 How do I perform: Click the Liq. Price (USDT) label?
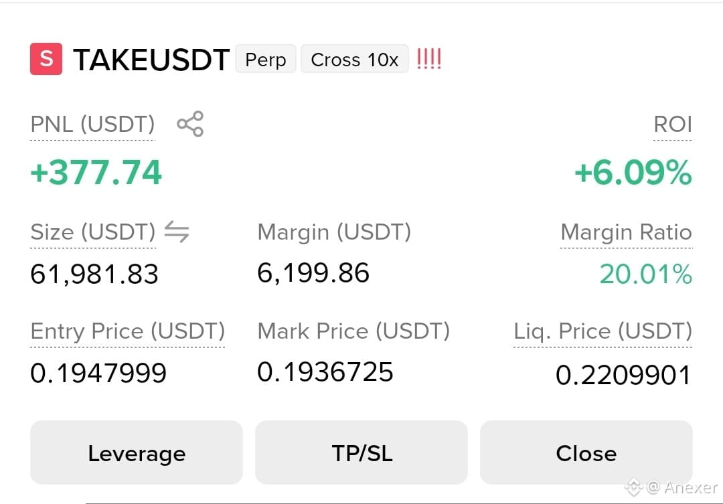click(603, 331)
